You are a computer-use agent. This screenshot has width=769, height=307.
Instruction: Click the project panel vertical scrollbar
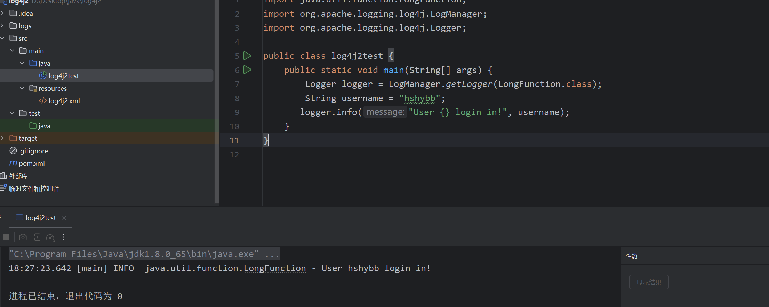coord(217,101)
